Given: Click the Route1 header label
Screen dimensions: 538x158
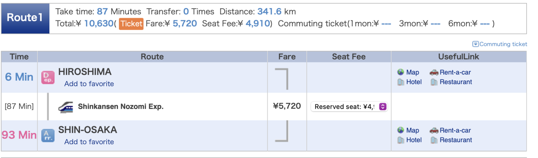Looking at the screenshot, I should [25, 18].
